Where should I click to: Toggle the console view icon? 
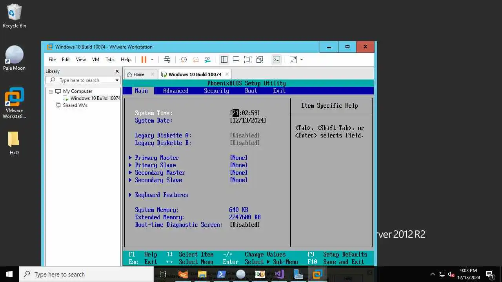276,60
